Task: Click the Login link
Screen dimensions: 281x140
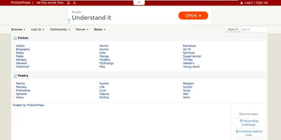Action: pos(249,3)
